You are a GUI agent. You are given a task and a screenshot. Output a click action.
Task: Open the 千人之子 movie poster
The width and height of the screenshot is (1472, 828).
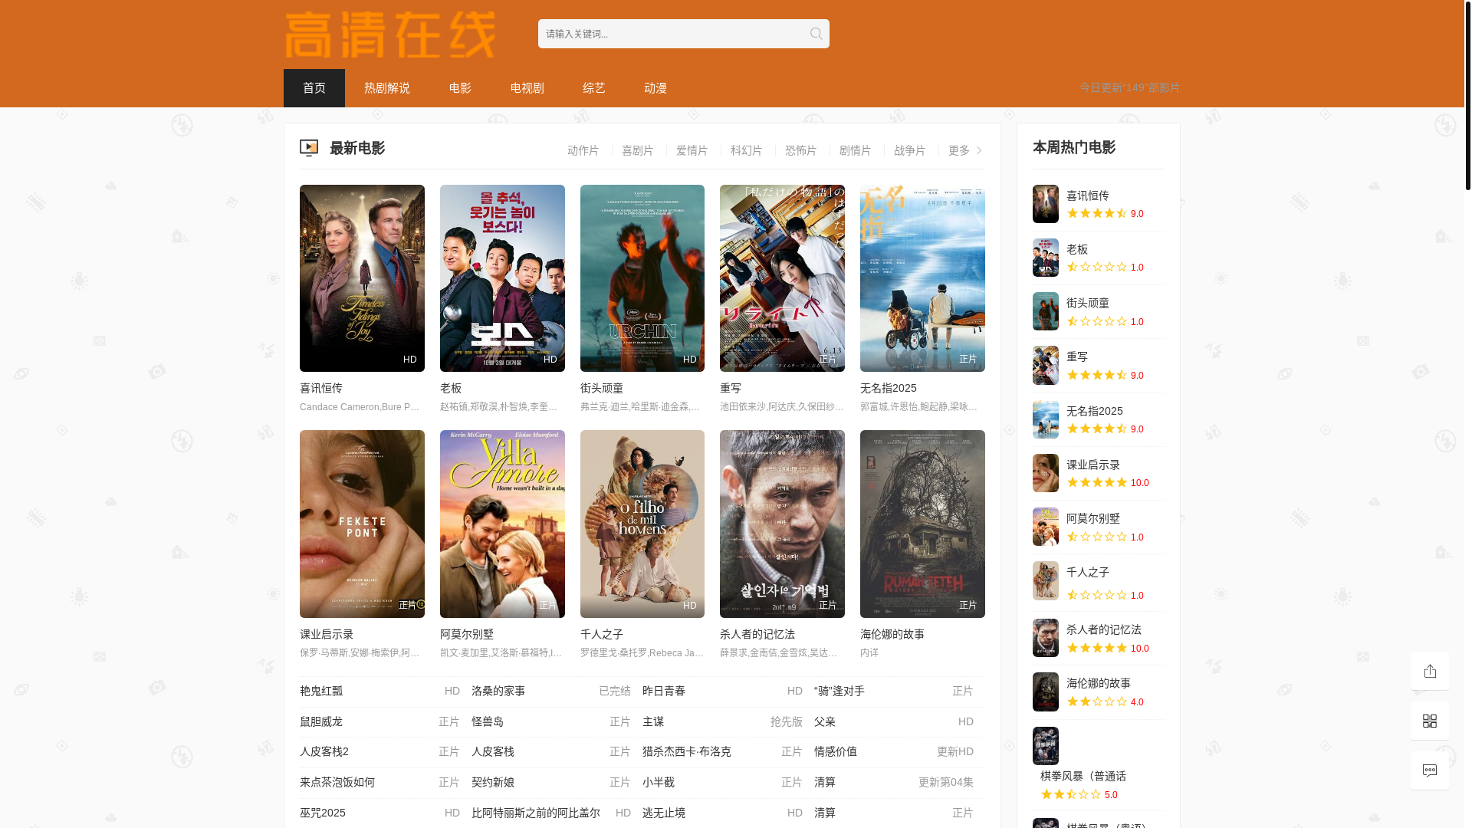tap(642, 524)
